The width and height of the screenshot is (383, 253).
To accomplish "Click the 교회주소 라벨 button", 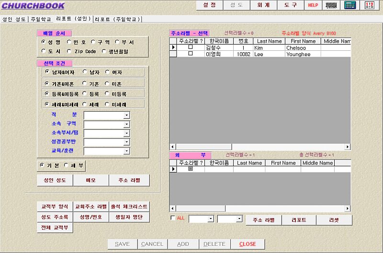I will point(91,207).
